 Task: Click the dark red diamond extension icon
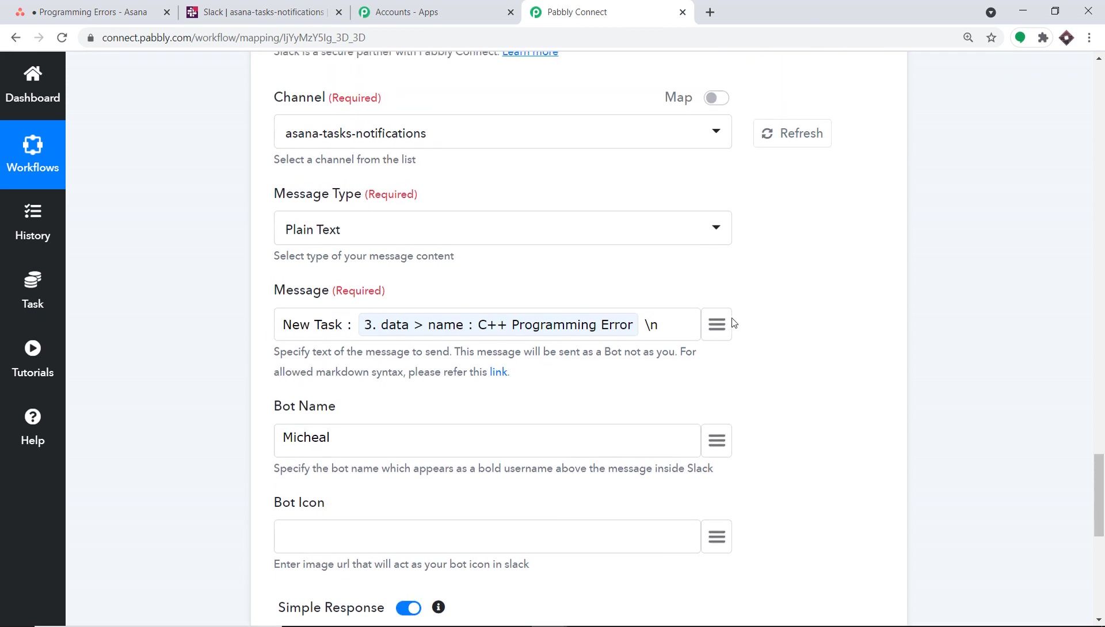coord(1066,38)
